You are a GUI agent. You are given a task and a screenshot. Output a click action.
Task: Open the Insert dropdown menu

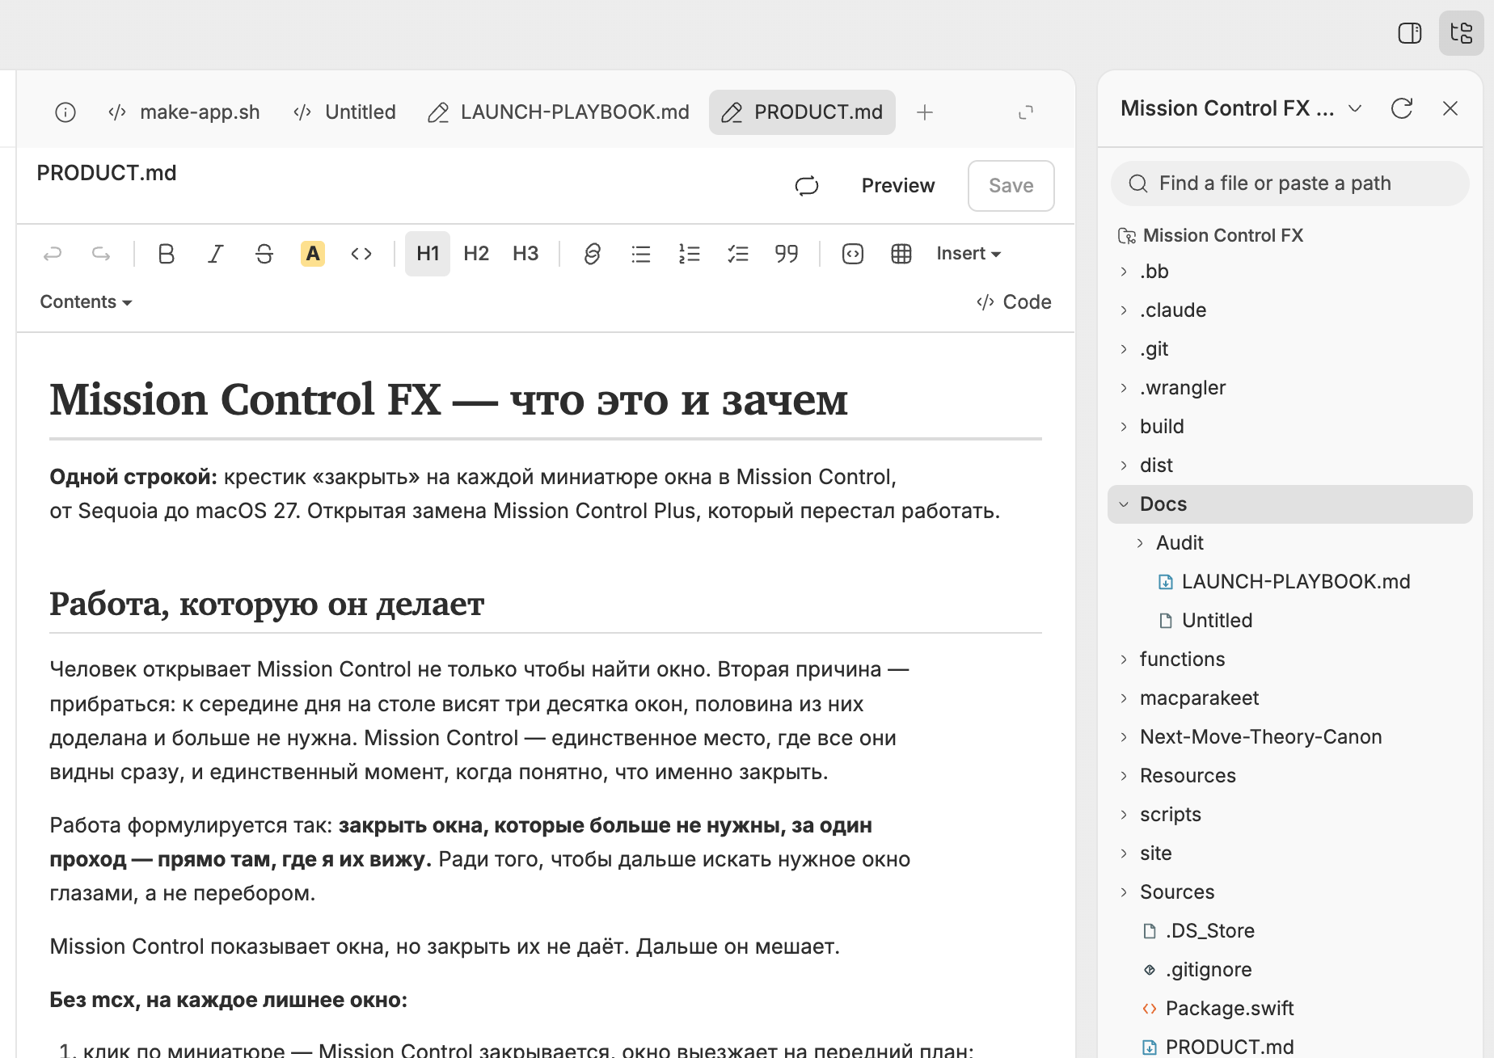(x=969, y=254)
